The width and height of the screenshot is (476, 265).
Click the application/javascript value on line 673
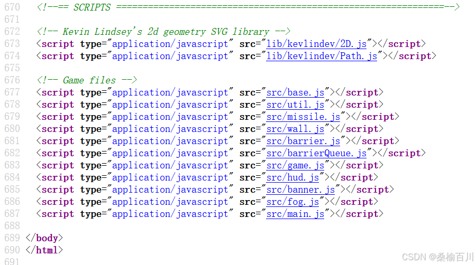[x=170, y=44]
